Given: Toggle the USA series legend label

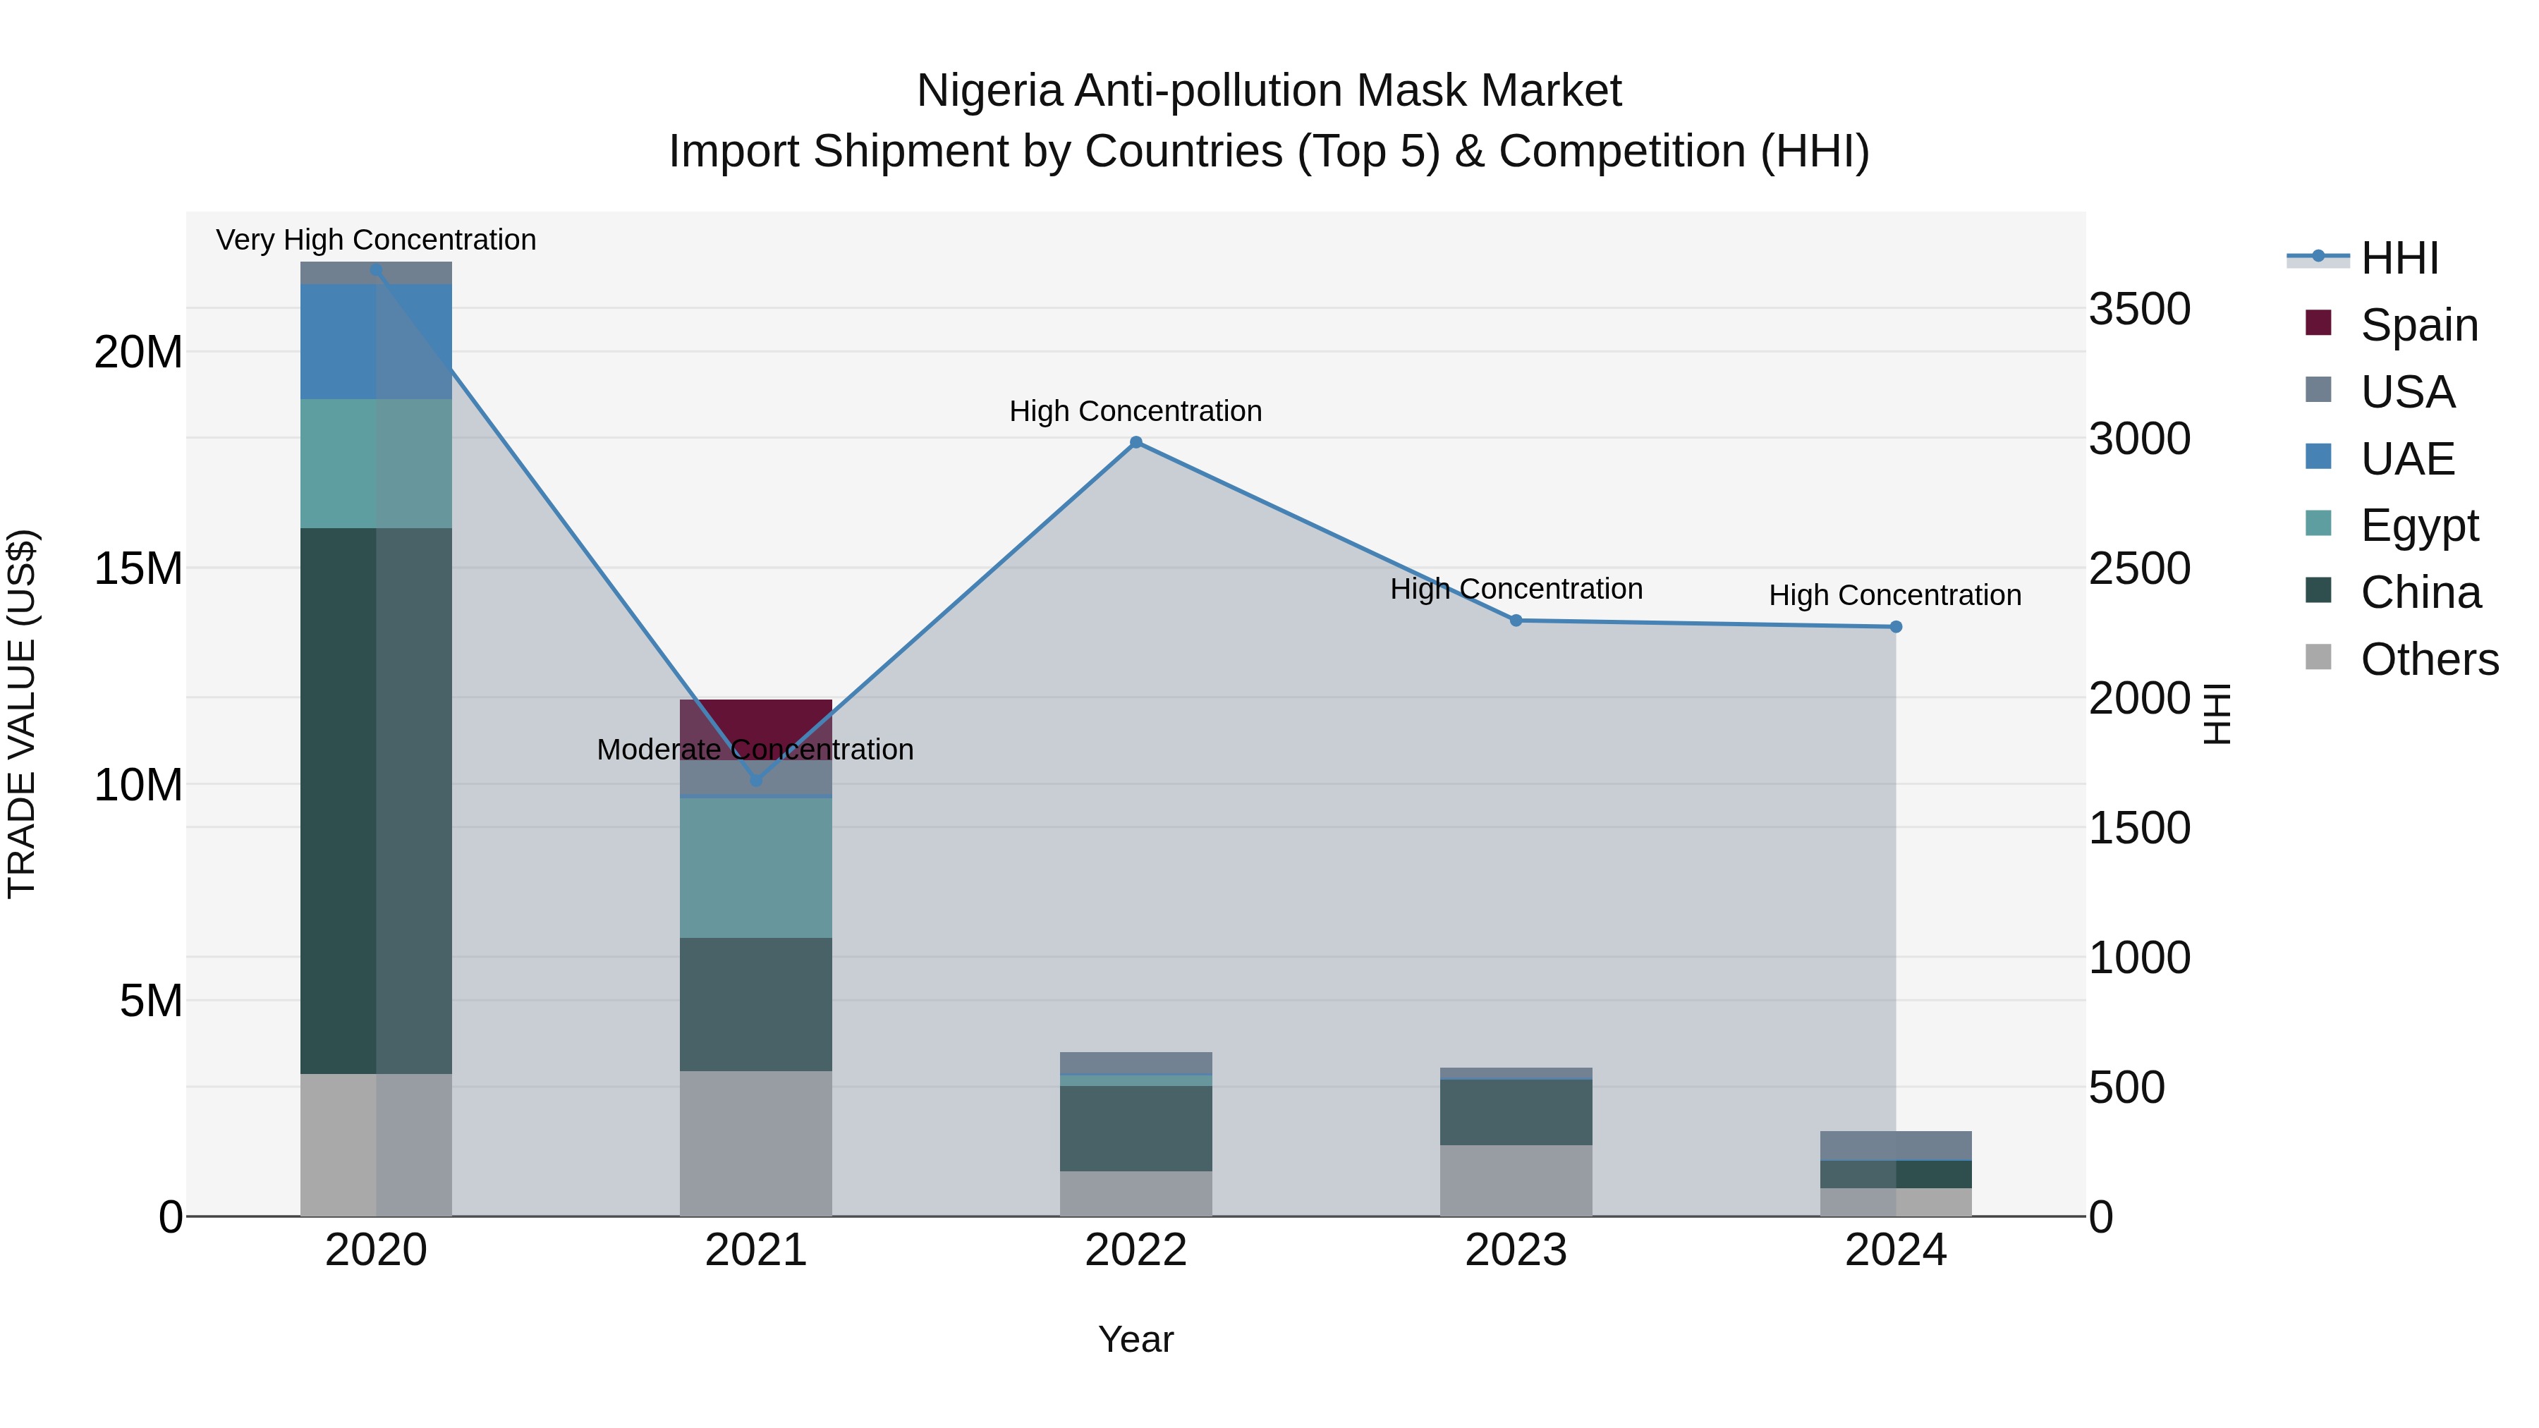Looking at the screenshot, I should tap(2408, 392).
